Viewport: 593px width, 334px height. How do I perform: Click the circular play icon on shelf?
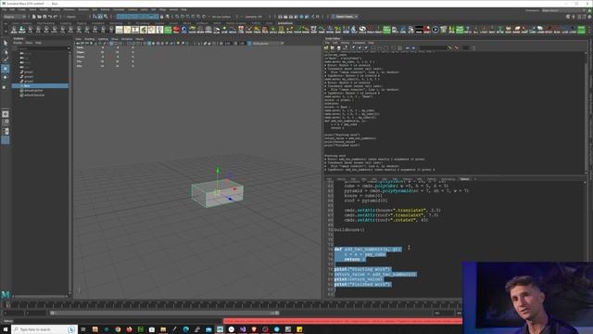[435, 30]
